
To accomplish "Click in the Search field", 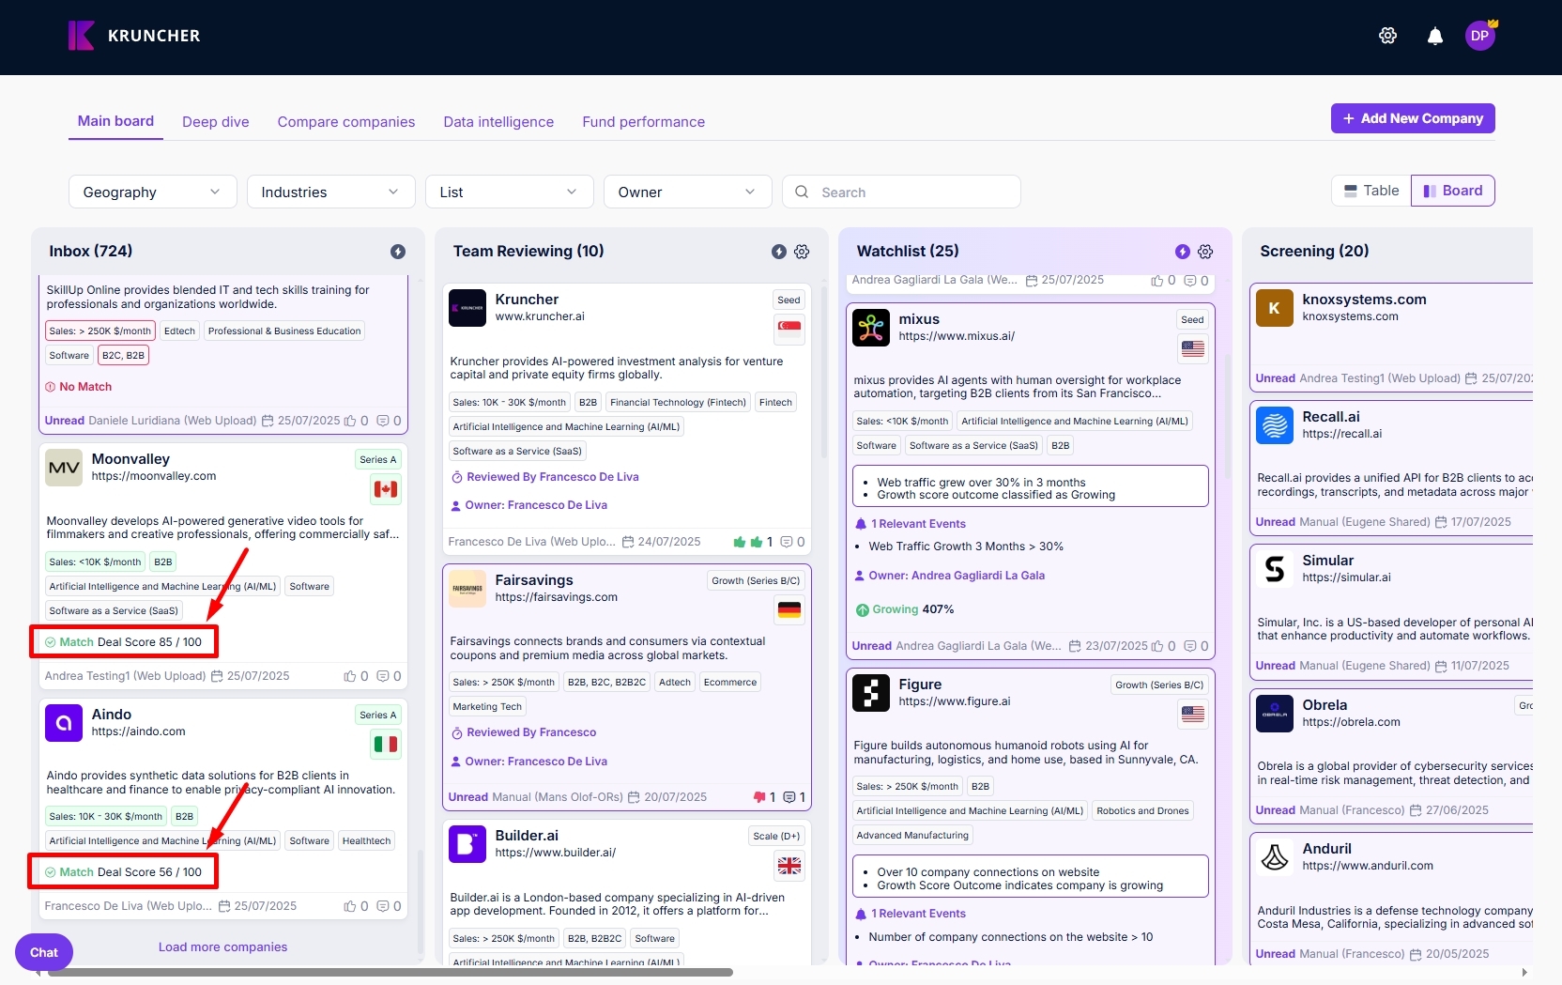I will click(901, 192).
